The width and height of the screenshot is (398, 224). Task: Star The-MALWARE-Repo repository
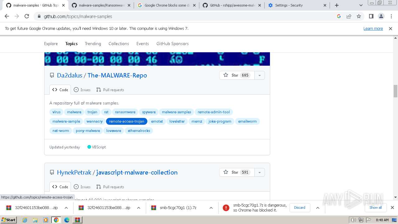pos(237,75)
